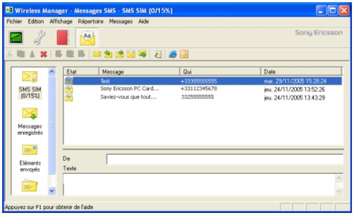This screenshot has height=214, width=353.
Task: Click envelope icon of Saviez-vous que tout row
Action: (x=69, y=97)
